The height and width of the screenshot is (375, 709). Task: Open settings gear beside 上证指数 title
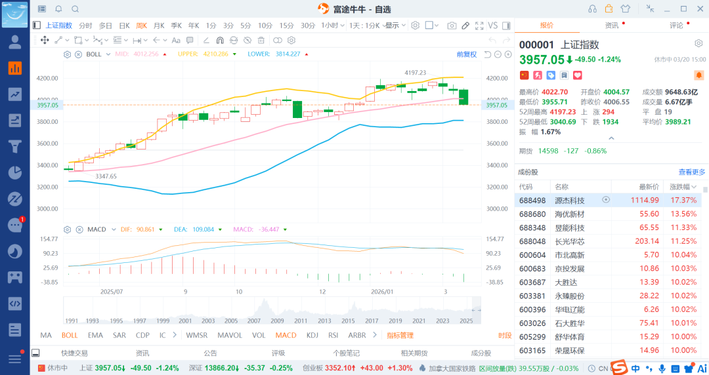pos(698,43)
